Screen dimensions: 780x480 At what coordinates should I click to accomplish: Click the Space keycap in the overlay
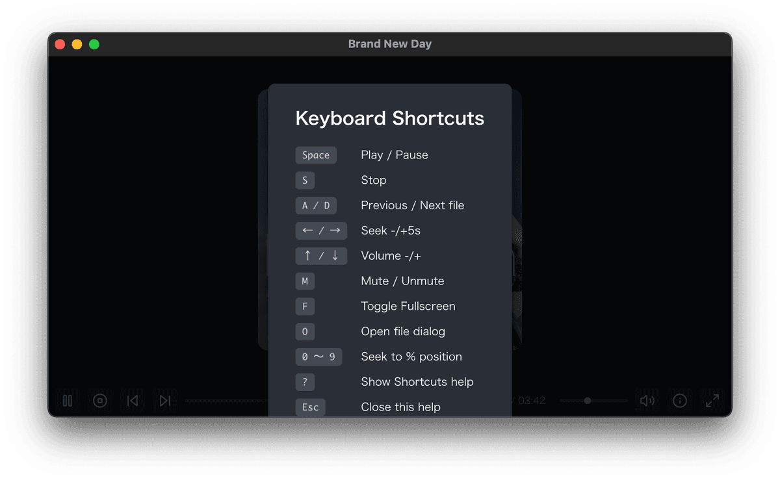tap(316, 155)
